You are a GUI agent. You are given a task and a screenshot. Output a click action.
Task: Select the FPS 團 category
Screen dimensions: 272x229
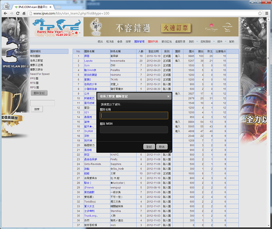(x=34, y=79)
